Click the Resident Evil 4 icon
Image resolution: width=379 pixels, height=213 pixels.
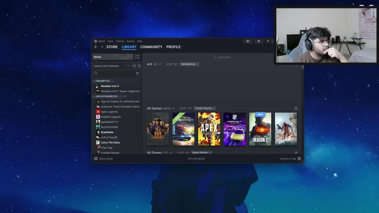98,86
